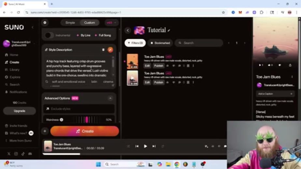Adjust the Weirdness slider
Image resolution: width=301 pixels, height=169 pixels.
(87, 120)
